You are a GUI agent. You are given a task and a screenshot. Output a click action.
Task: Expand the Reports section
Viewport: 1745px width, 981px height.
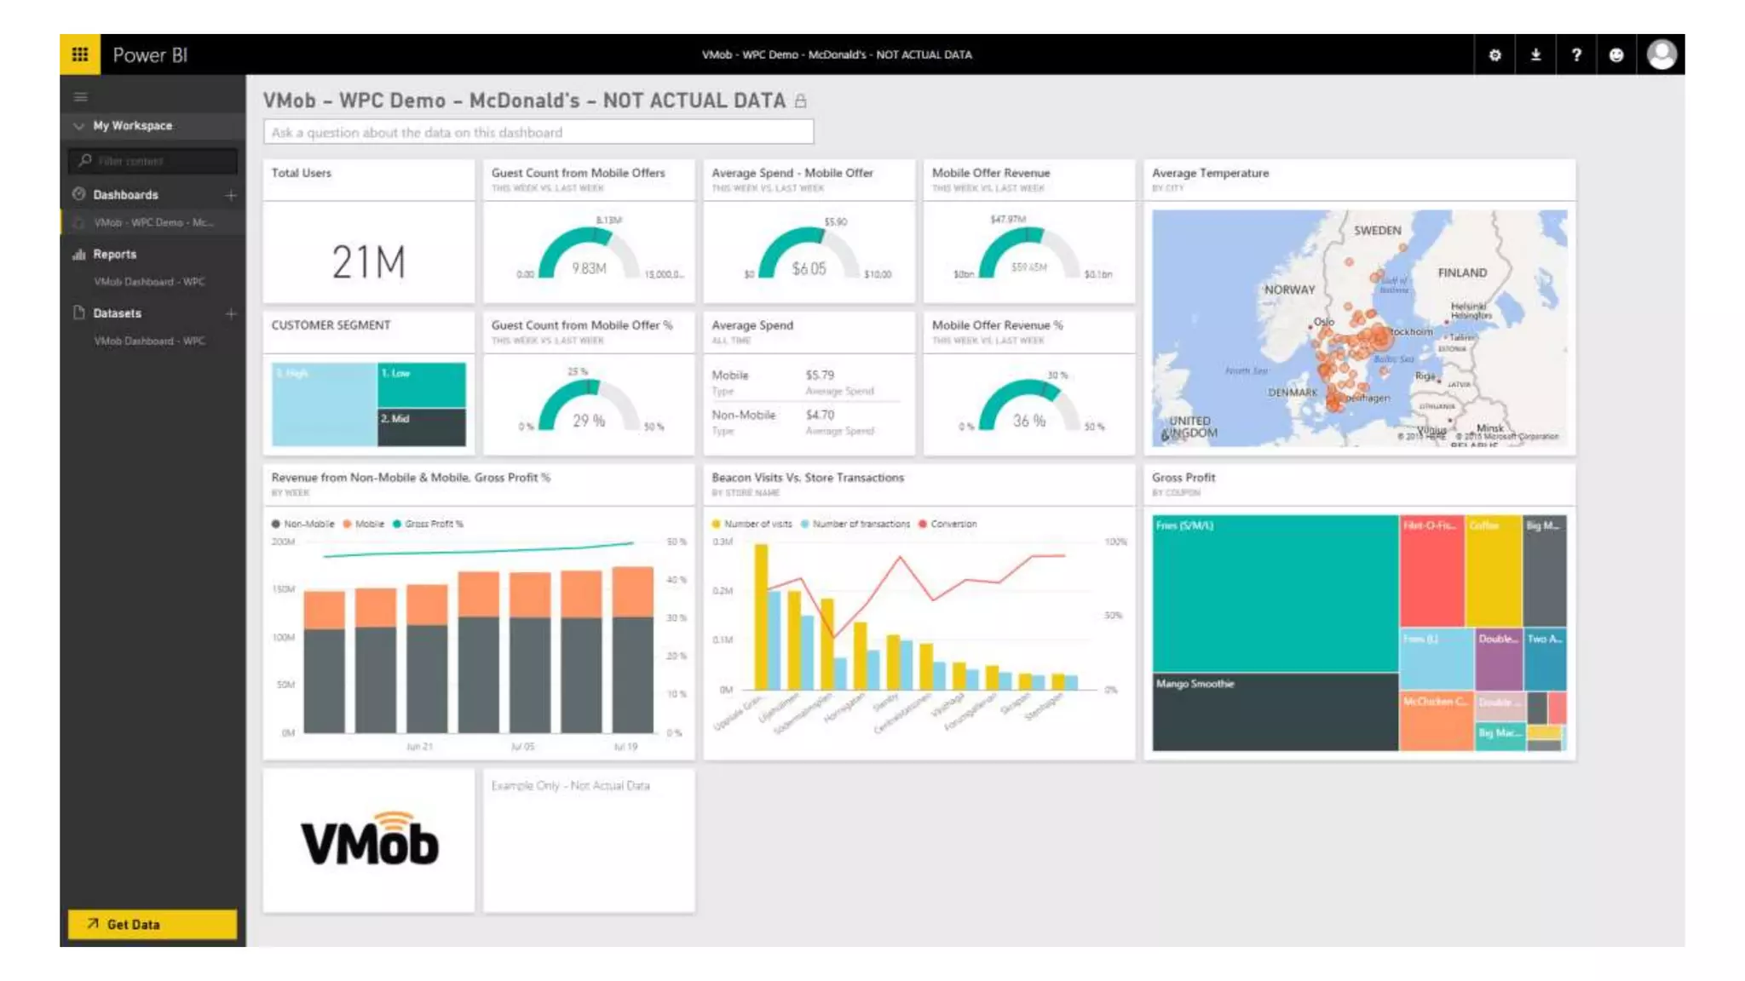pos(114,255)
